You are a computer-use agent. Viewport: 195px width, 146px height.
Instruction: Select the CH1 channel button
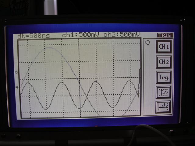[x=164, y=47]
